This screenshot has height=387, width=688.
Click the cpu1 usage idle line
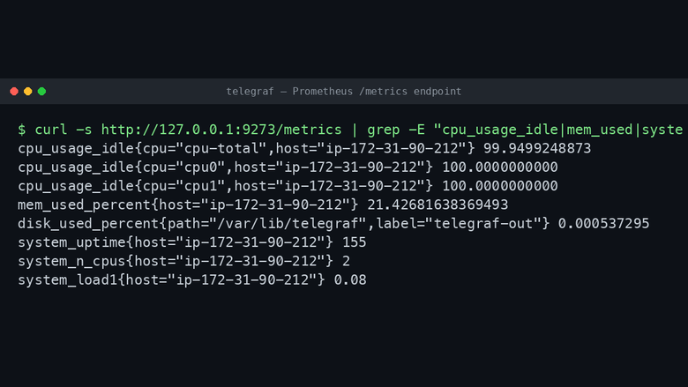pos(288,186)
